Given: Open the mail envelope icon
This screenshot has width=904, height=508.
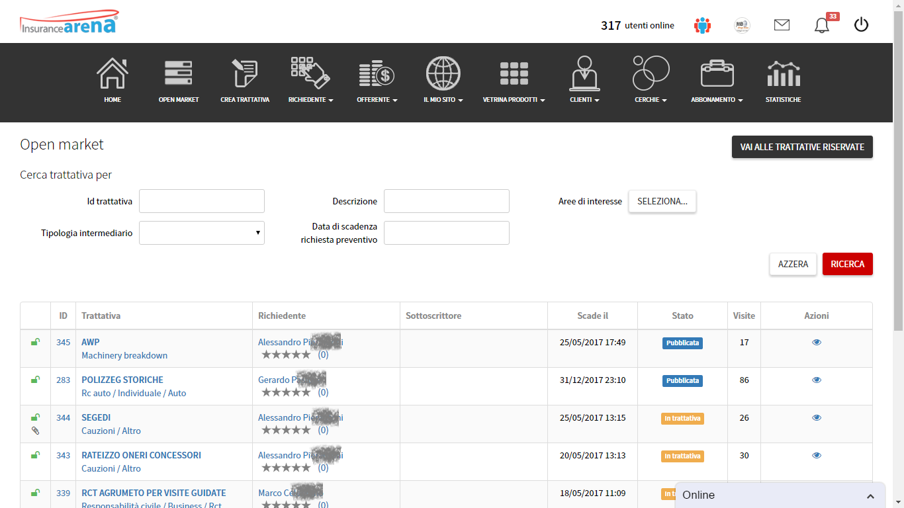Looking at the screenshot, I should [x=782, y=25].
